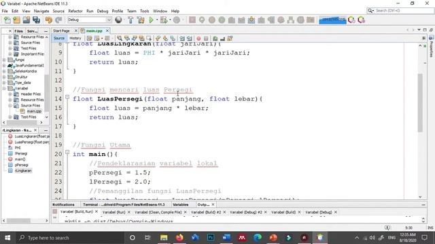Screen dimensions: 435x244
Task: Expand Header Files under Variabel
Action: pos(10,94)
